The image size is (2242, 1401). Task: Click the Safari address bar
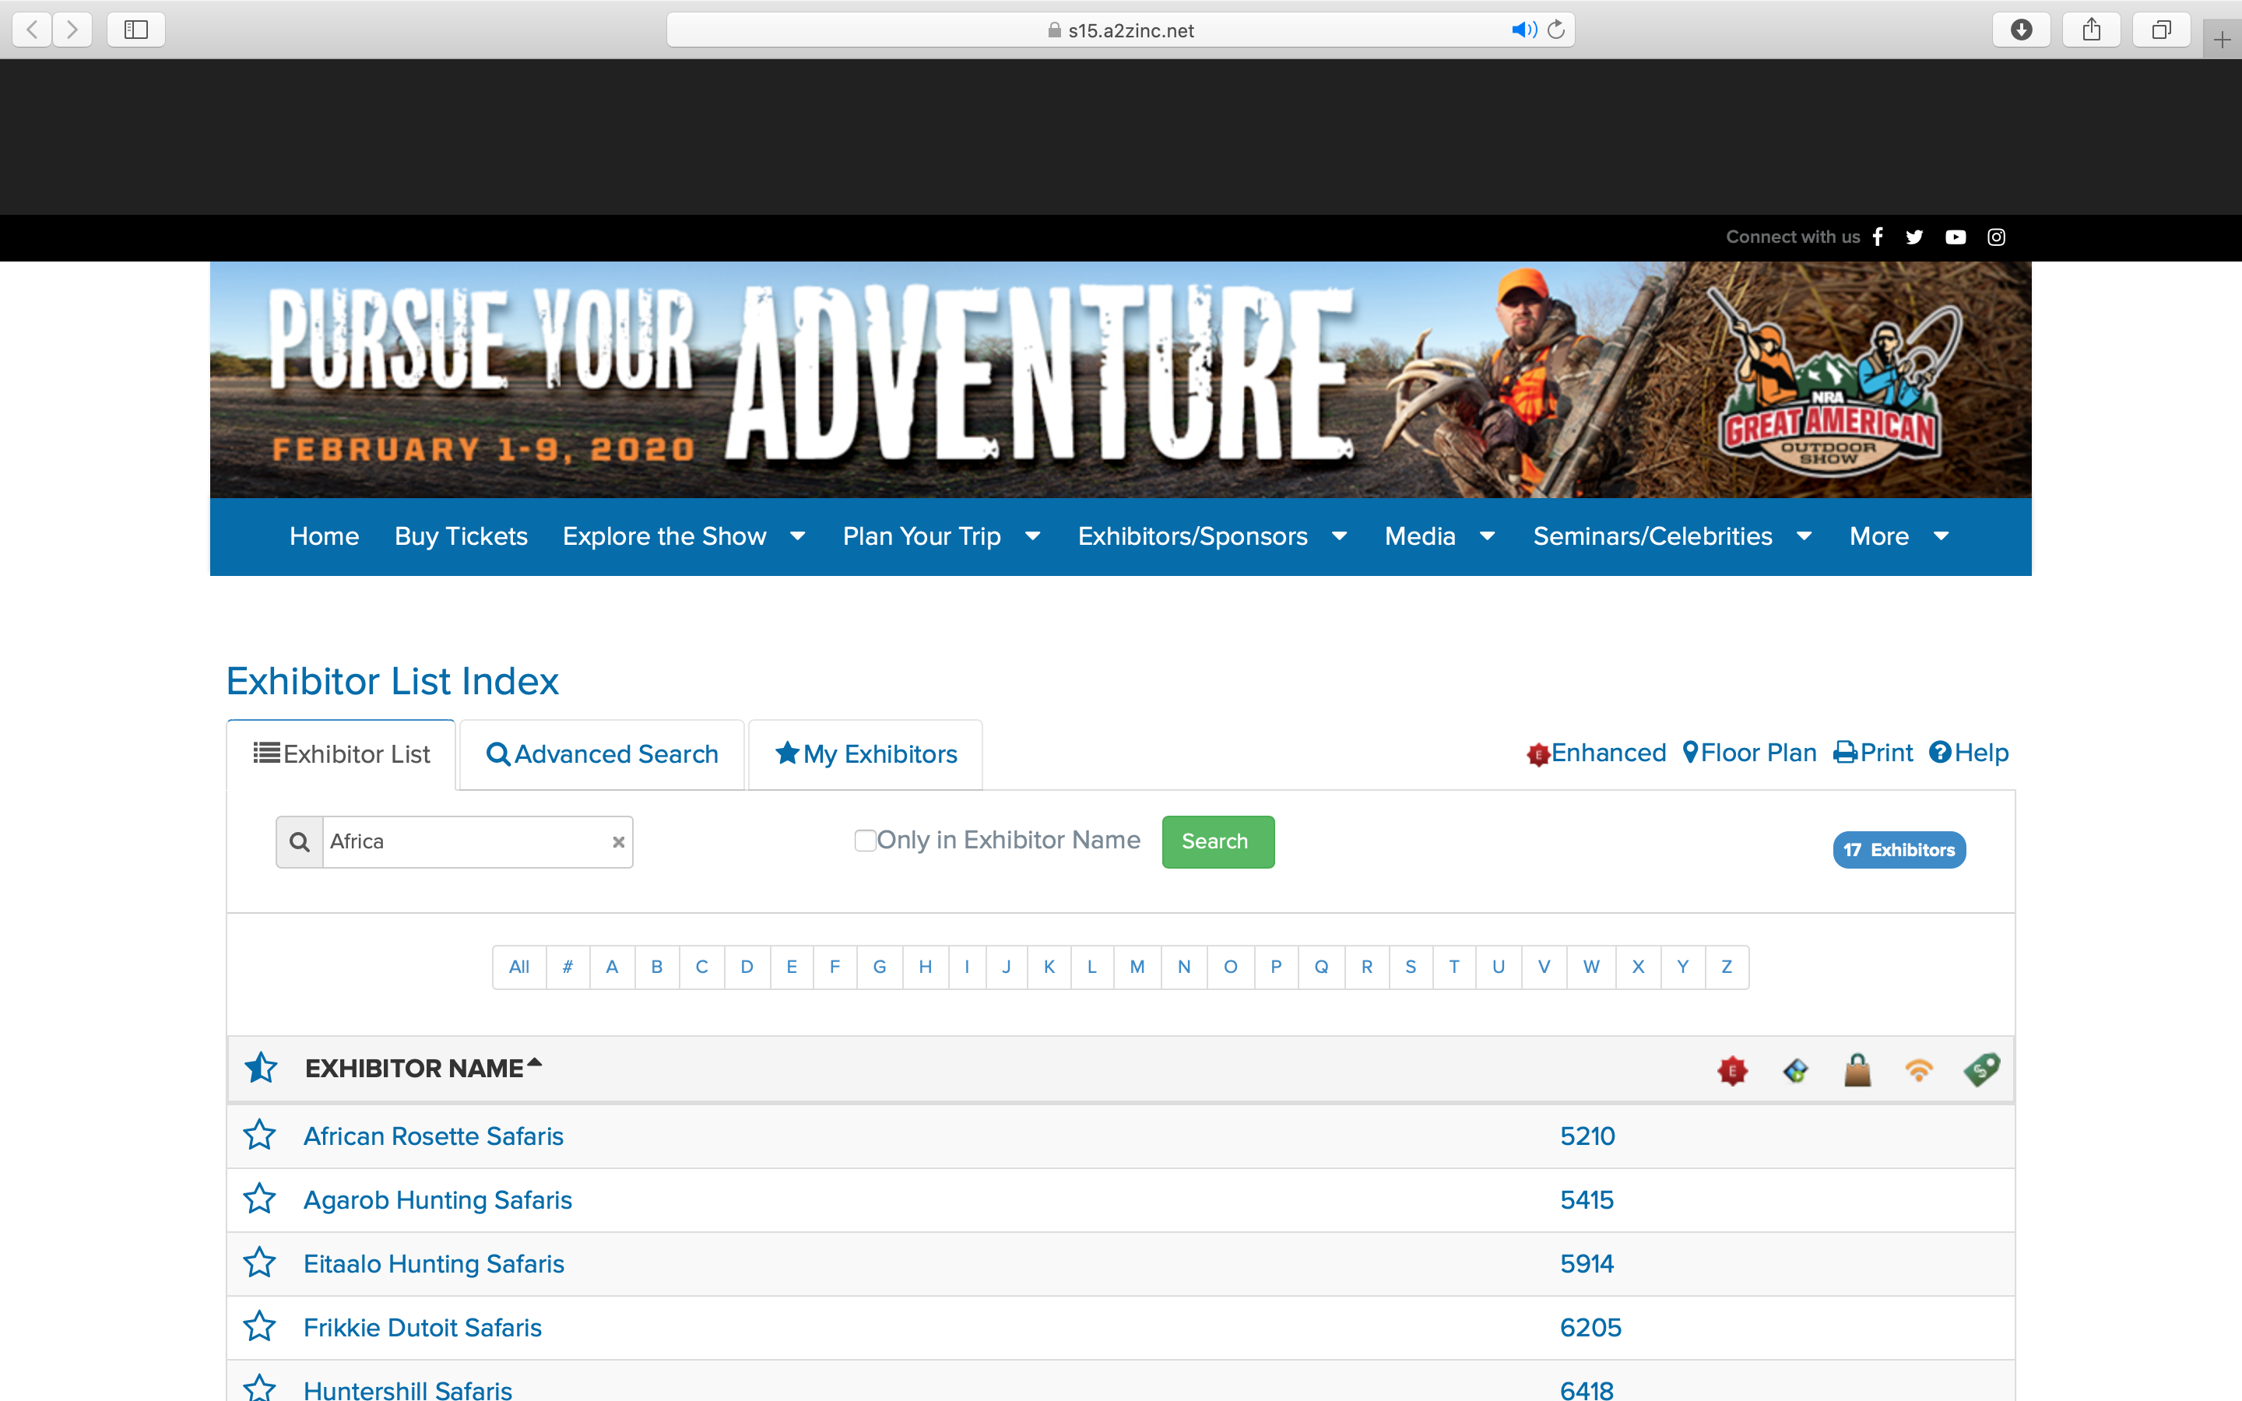[x=1120, y=30]
